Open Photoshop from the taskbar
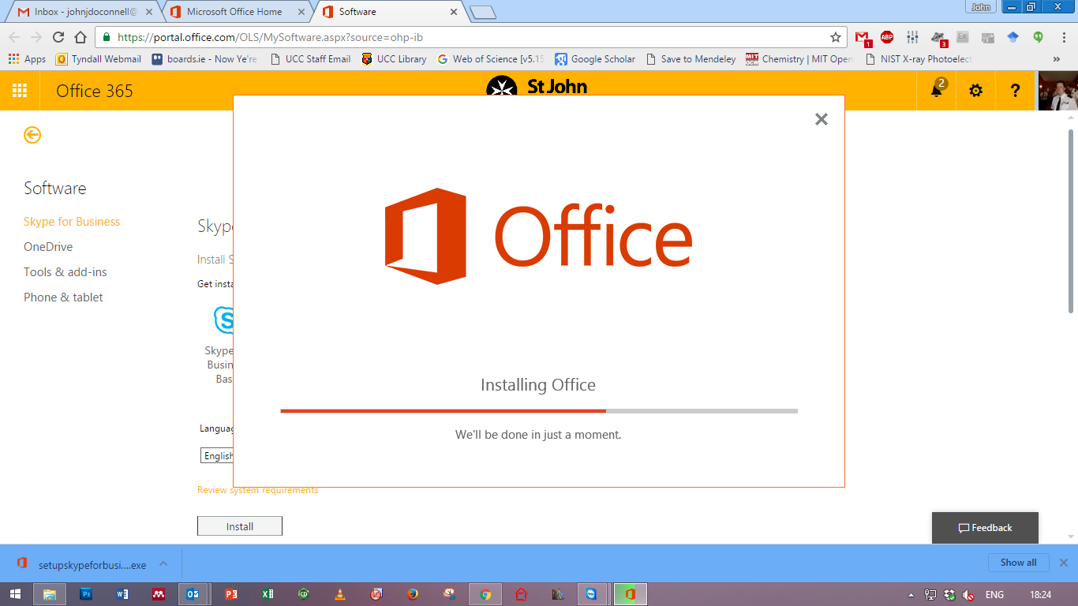 pos(86,594)
